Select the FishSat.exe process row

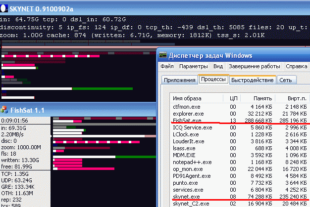[x=240, y=121]
